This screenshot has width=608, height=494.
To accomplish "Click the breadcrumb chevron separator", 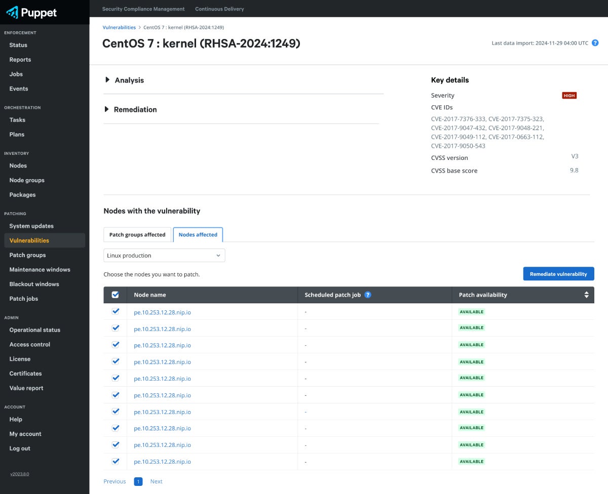I will click(x=140, y=27).
